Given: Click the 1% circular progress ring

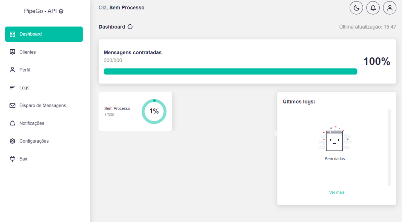Looking at the screenshot, I should tap(154, 111).
